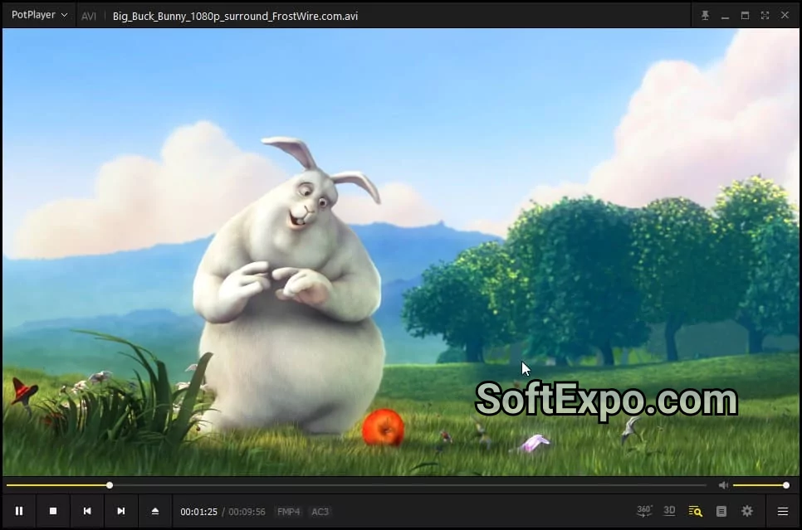Viewport: 802px width, 530px height.
Task: Open the PotPlayer main menu dropdown
Action: pos(39,15)
